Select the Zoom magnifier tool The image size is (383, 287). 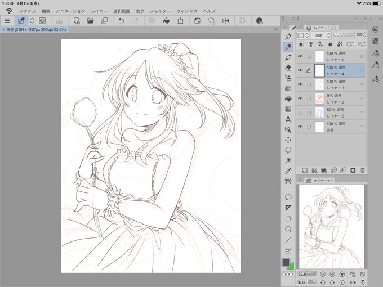click(x=288, y=229)
